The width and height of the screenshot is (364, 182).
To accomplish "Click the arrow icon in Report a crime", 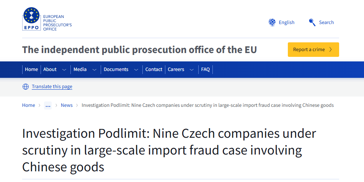I will coord(331,50).
